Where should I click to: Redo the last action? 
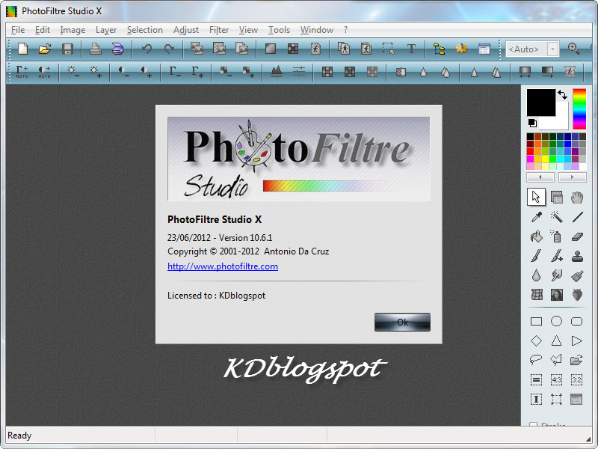pos(169,49)
